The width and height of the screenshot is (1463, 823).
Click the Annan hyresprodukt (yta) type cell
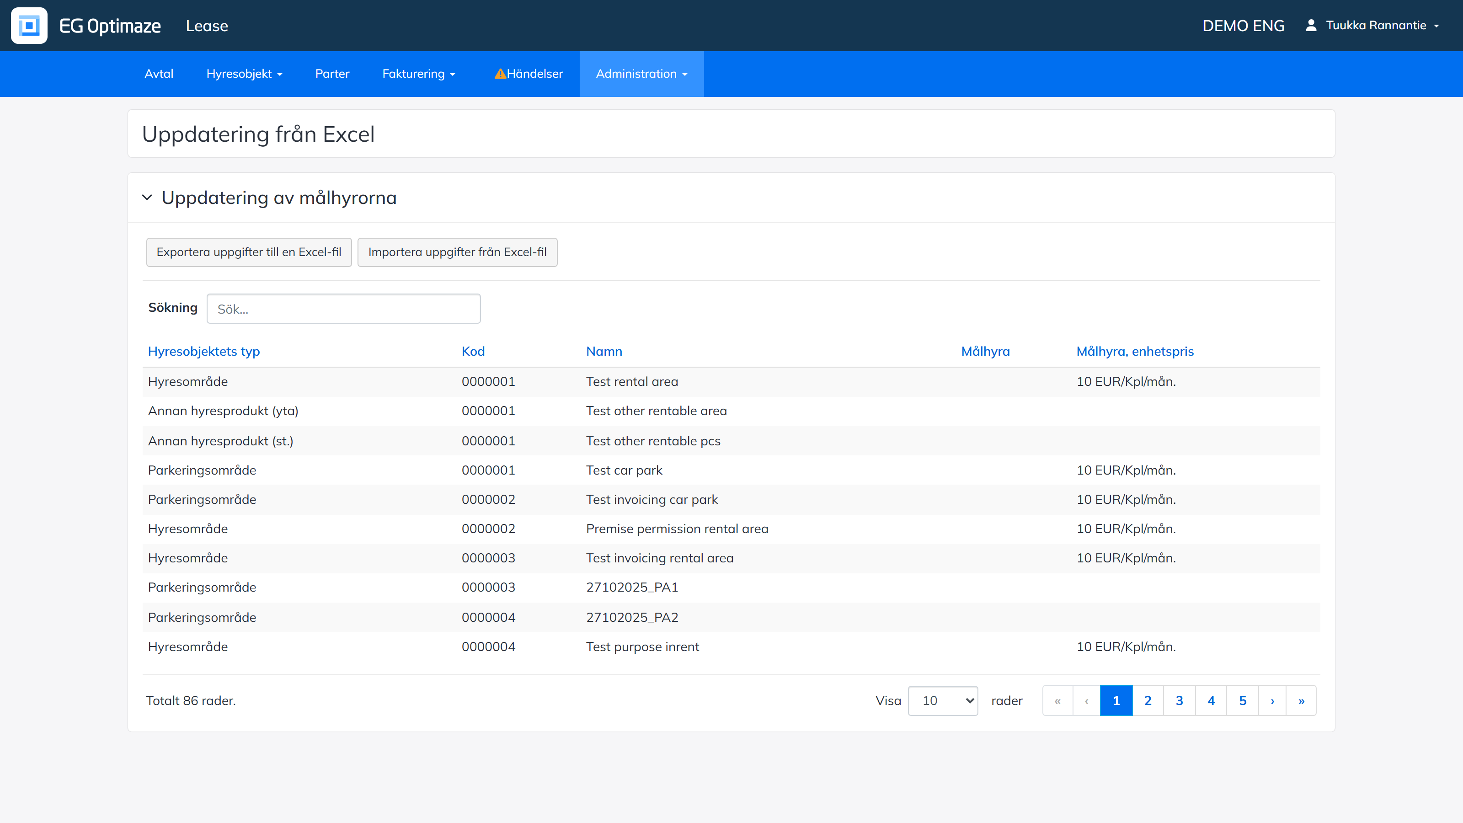[223, 411]
